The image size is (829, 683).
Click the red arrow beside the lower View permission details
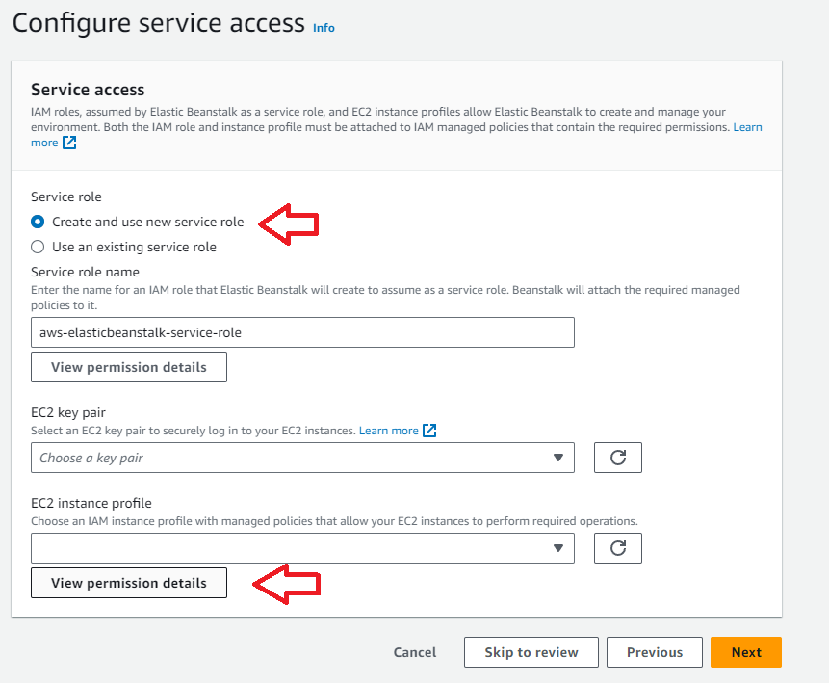[285, 584]
